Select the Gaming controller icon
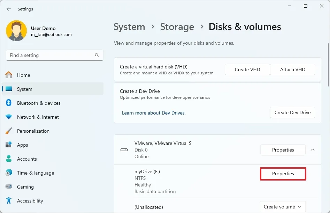 tap(9, 187)
